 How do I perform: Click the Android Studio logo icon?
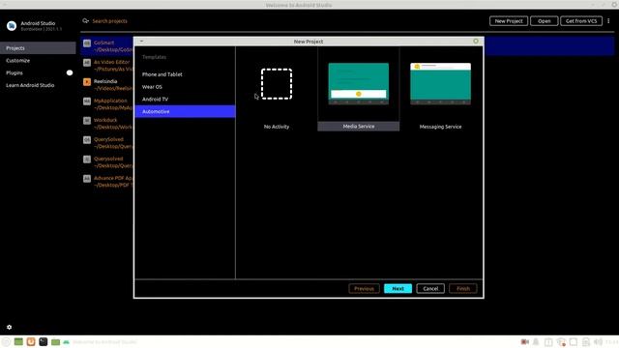pyautogui.click(x=12, y=26)
